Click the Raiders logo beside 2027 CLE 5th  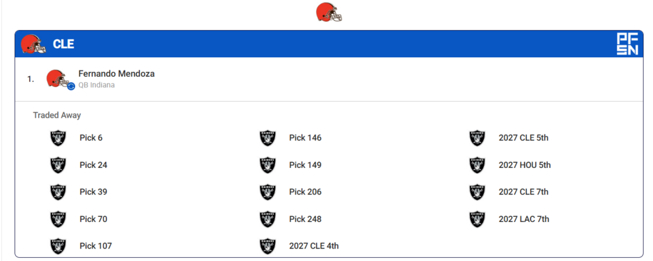coord(477,138)
